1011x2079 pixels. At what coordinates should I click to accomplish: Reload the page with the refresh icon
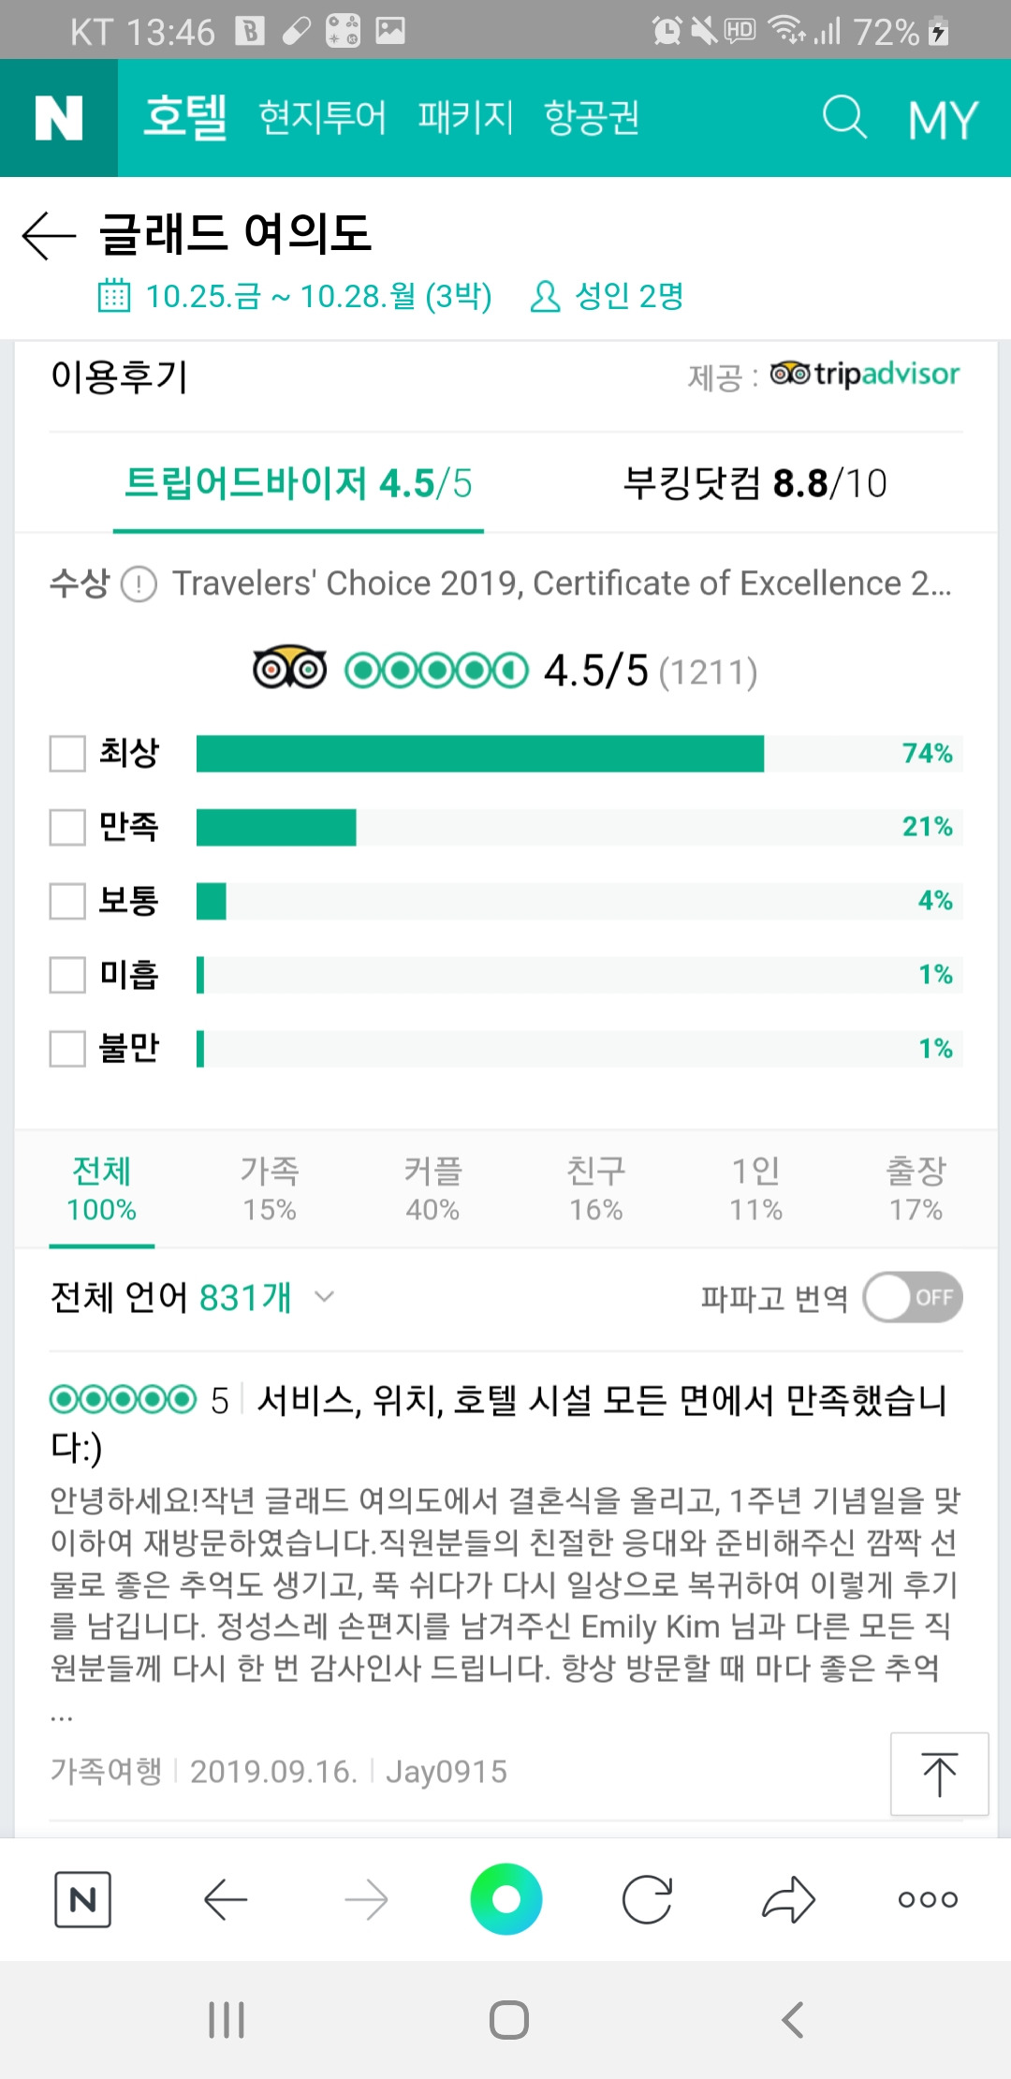(x=647, y=1899)
